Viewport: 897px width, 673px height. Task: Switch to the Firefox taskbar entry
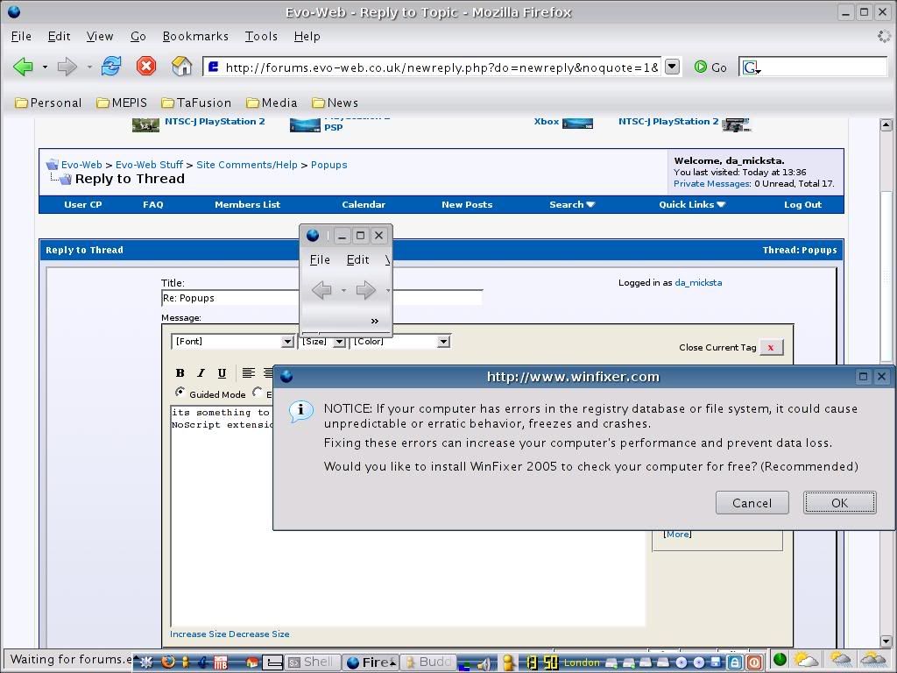click(371, 662)
